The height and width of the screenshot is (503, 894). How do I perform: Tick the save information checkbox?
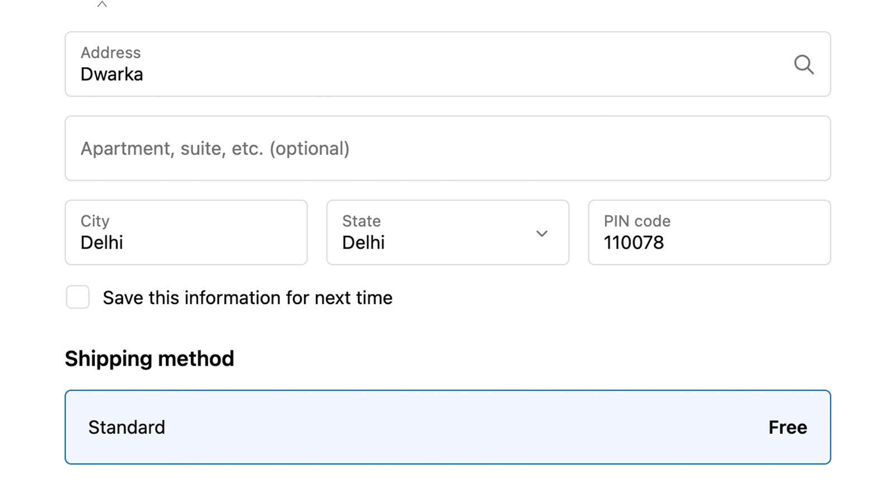[x=78, y=297]
